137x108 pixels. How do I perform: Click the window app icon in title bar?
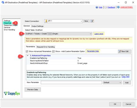tap(3, 2)
